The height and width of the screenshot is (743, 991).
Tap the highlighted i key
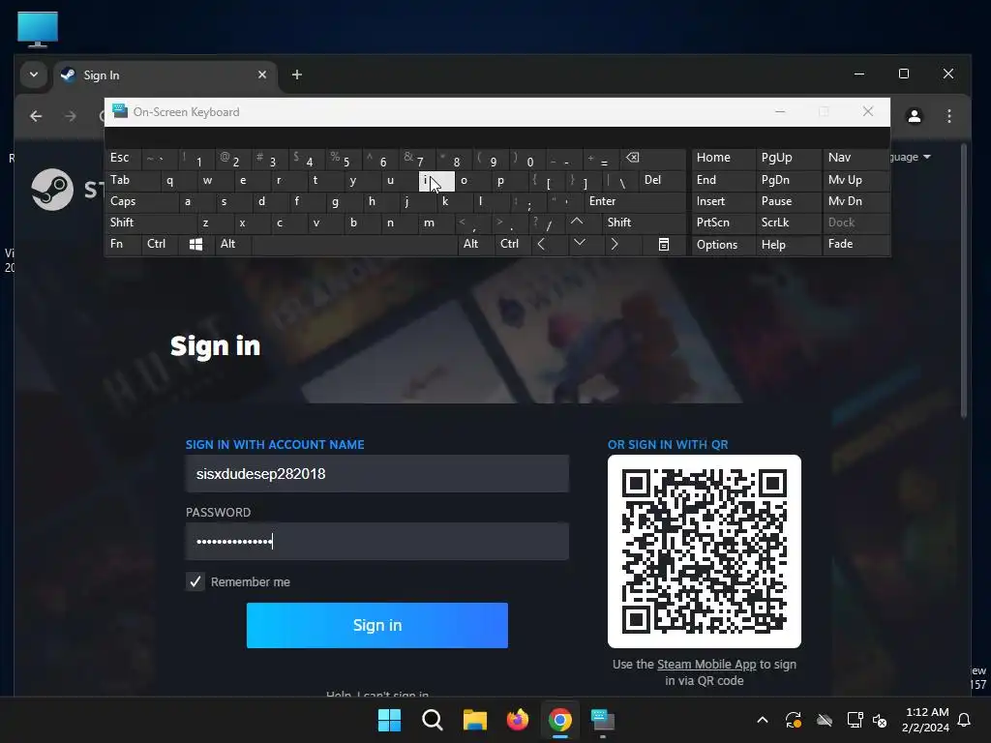click(x=436, y=181)
